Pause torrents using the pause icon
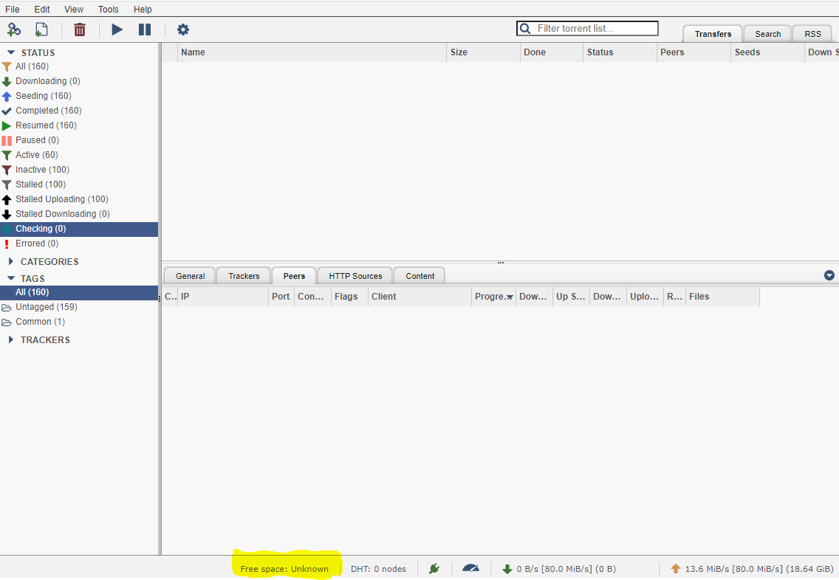Image resolution: width=839 pixels, height=580 pixels. [x=145, y=30]
